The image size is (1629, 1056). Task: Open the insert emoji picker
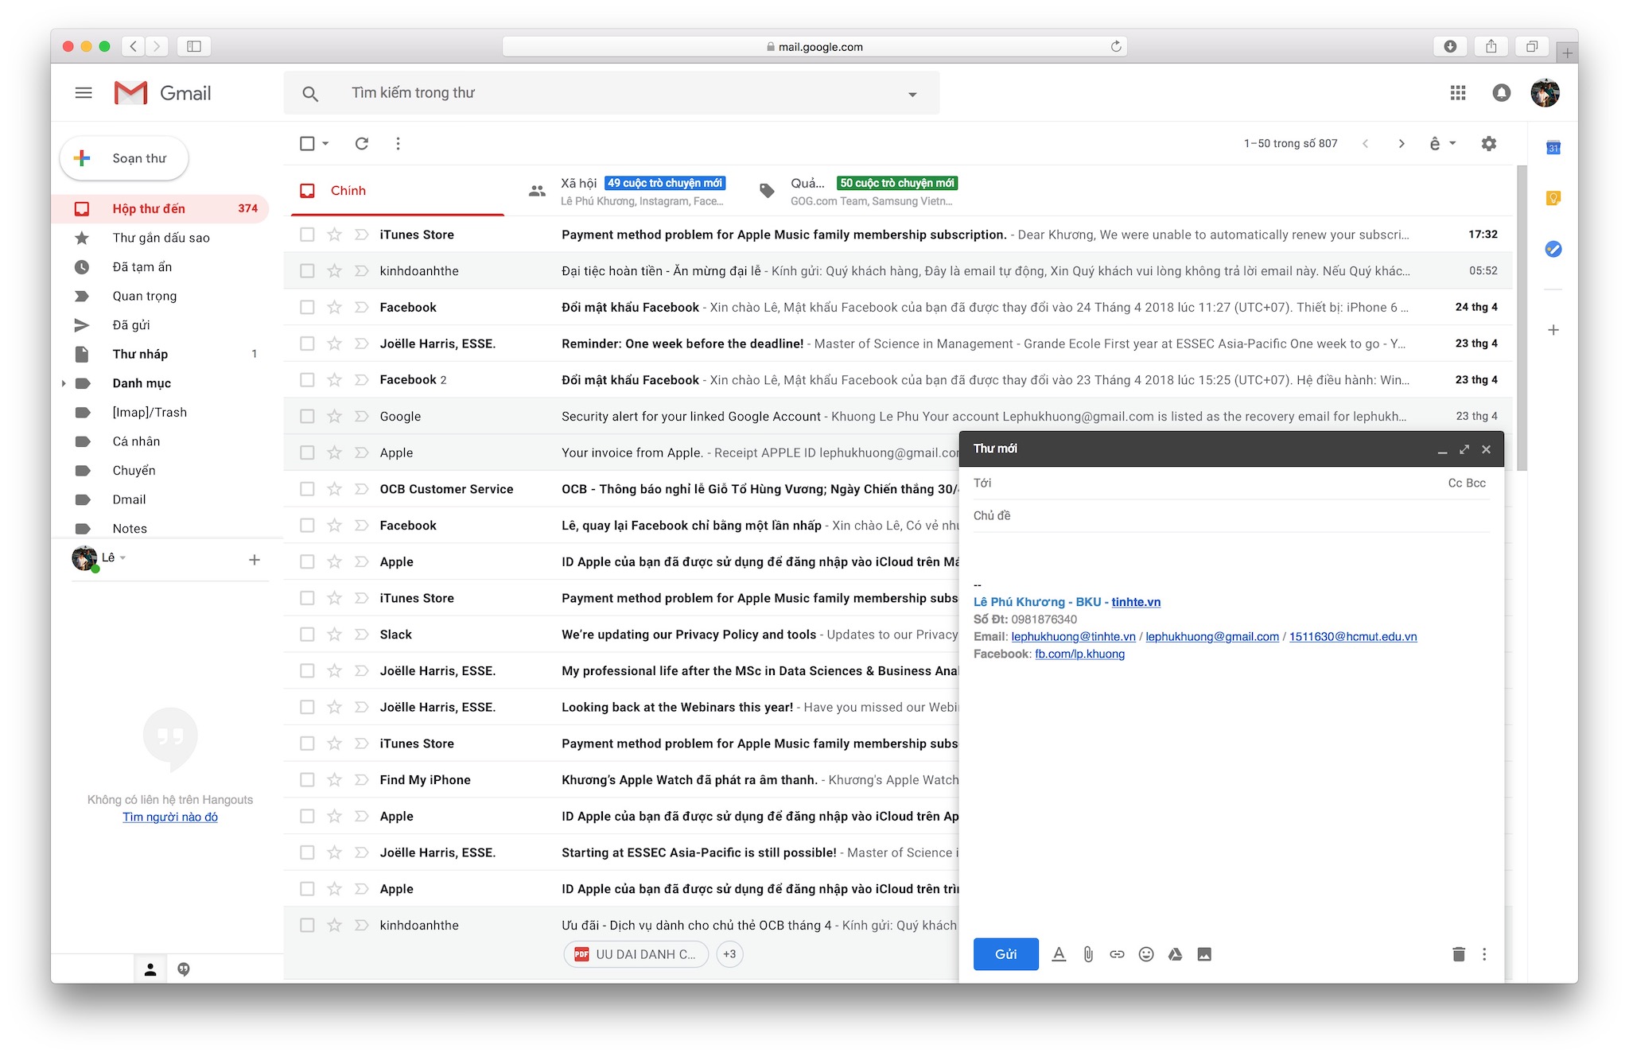pyautogui.click(x=1146, y=954)
